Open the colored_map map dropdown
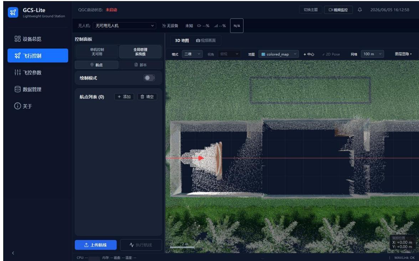Viewport: 419px width, 261px height. [279, 54]
